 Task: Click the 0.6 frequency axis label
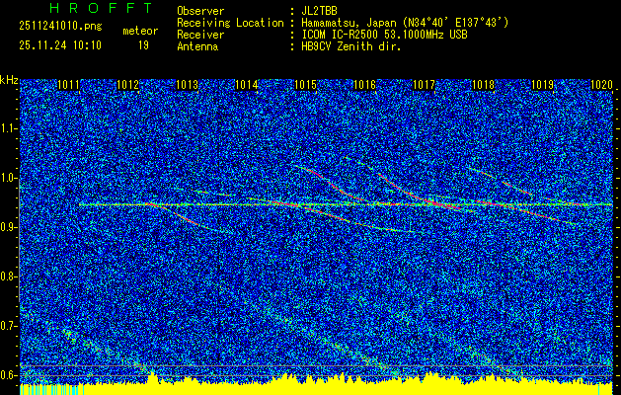pyautogui.click(x=9, y=375)
